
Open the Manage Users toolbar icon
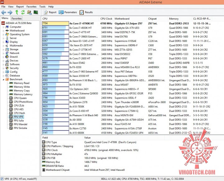[29, 12]
